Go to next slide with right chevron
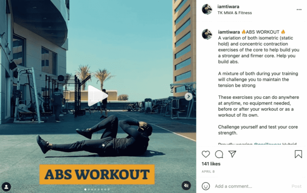Image resolution: width=307 pixels, height=193 pixels. [189, 96]
